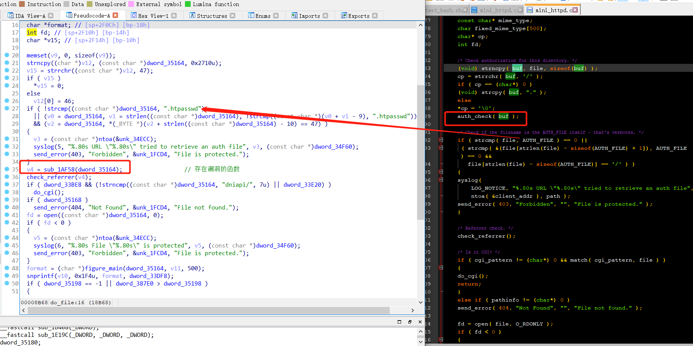The height and width of the screenshot is (346, 693).
Task: Collapse fold marker below cgi_pattern if line
Action: tap(441, 268)
